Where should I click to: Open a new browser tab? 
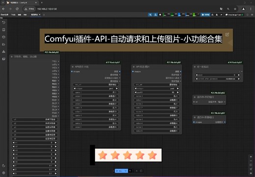click(42, 2)
